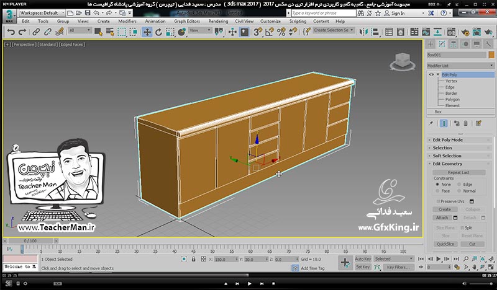Open the Utilities panel wrench tab
Screen dimensions: 497x290
[488, 44]
